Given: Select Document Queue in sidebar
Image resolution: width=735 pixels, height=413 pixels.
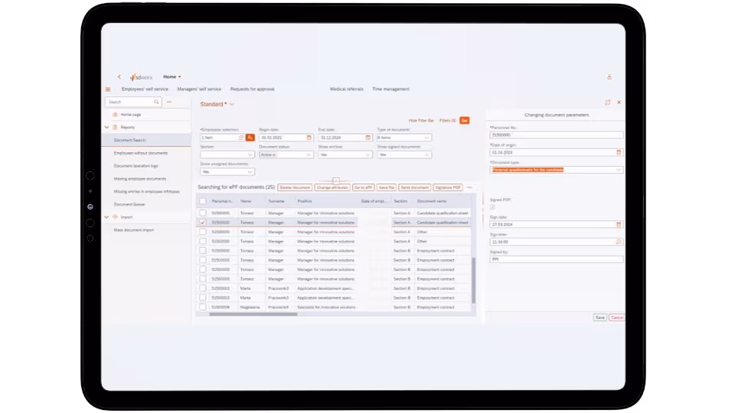Looking at the screenshot, I should pos(129,205).
